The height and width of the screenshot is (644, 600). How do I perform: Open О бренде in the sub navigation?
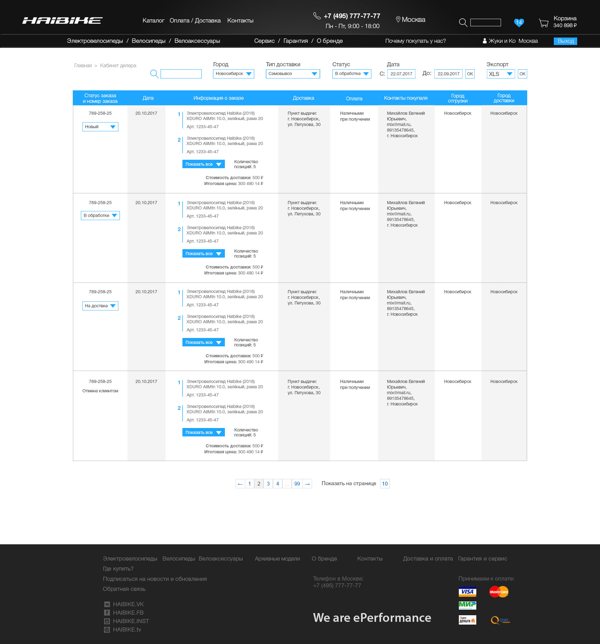click(x=330, y=41)
